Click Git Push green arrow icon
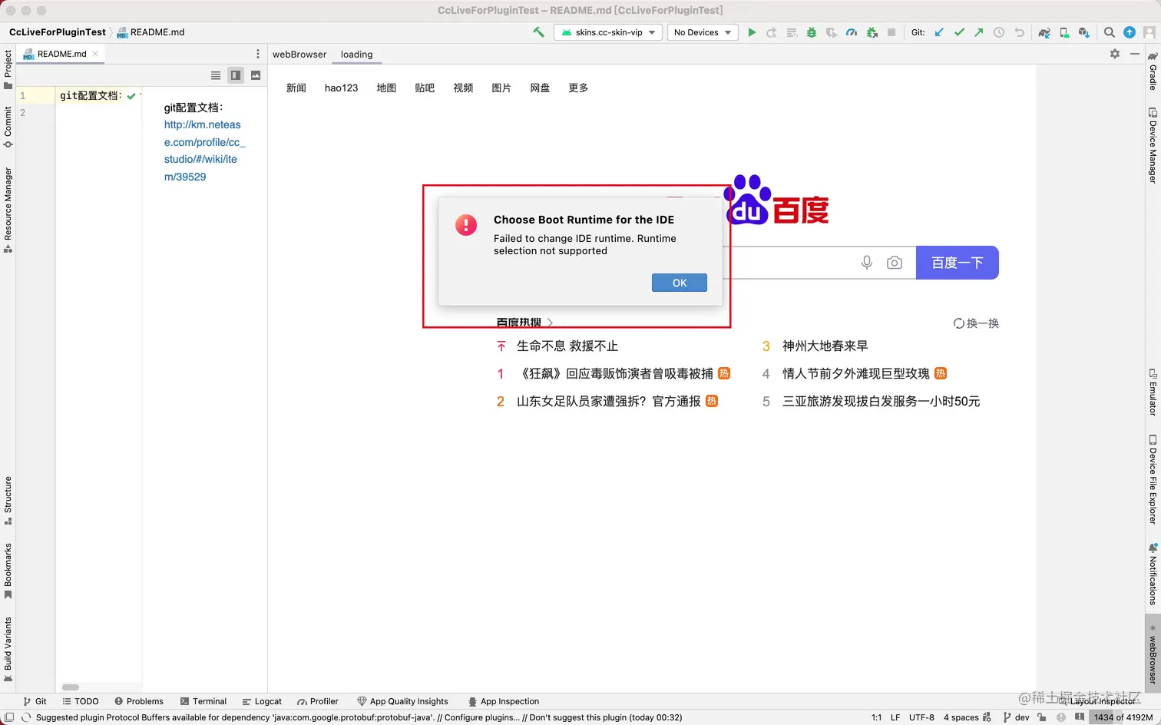Screen dimensions: 1161x725 point(978,32)
